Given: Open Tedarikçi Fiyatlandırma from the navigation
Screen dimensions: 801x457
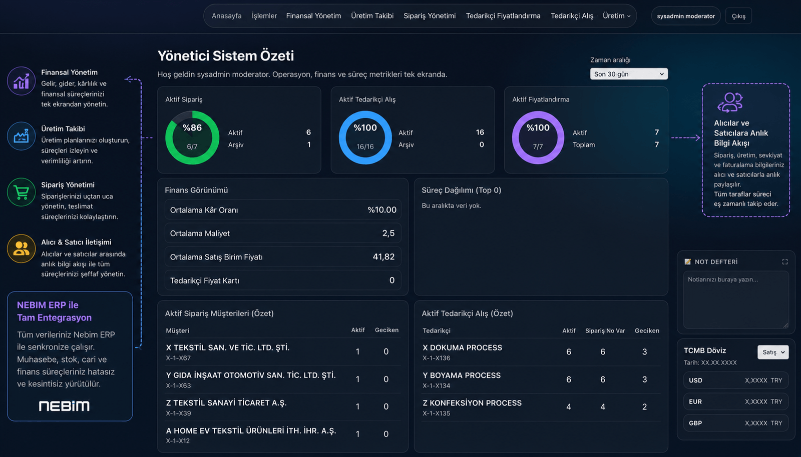Looking at the screenshot, I should click(x=503, y=16).
